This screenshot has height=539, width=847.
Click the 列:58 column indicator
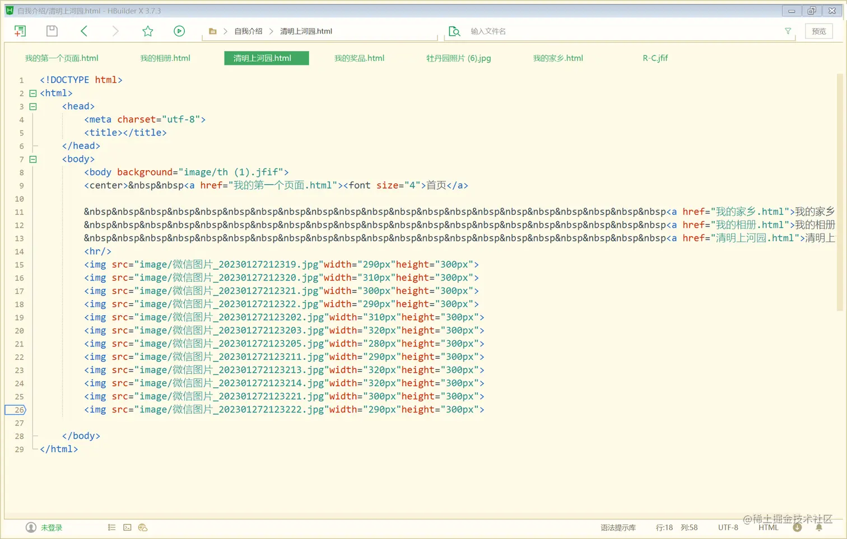(689, 527)
